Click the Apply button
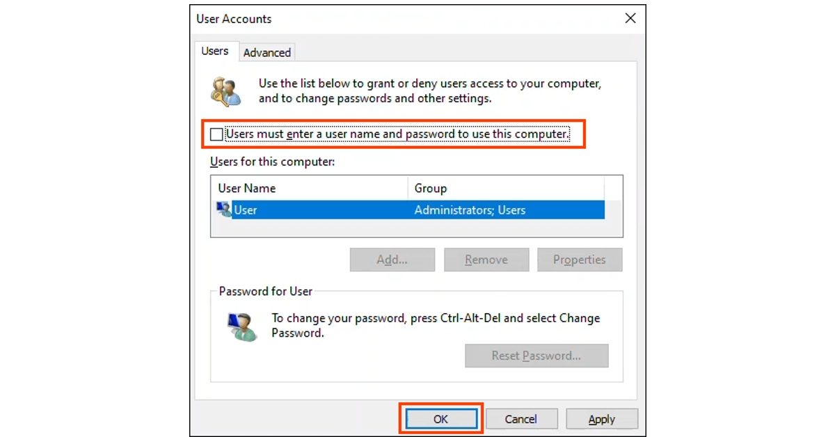 point(601,418)
